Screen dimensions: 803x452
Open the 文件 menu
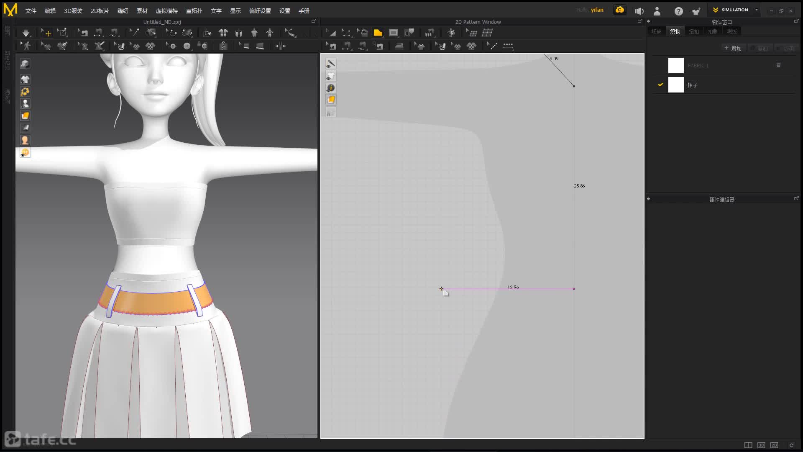(31, 11)
